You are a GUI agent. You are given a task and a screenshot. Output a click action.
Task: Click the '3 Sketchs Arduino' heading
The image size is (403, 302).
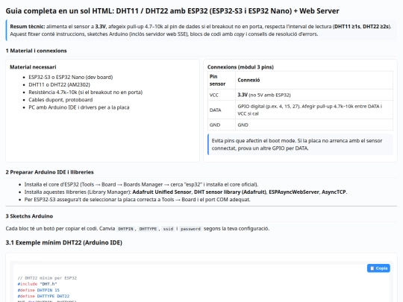(29, 216)
